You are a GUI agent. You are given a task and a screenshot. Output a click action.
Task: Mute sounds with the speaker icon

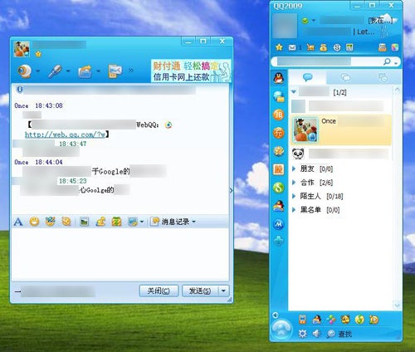316,334
